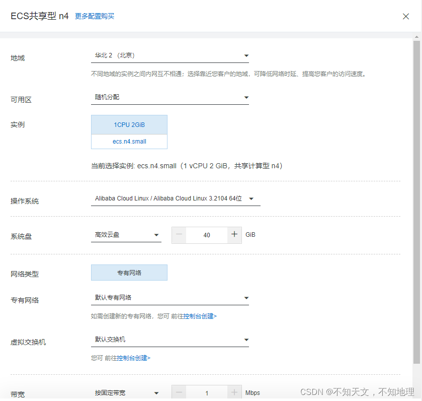Click the 可用区 field label

pyautogui.click(x=21, y=100)
